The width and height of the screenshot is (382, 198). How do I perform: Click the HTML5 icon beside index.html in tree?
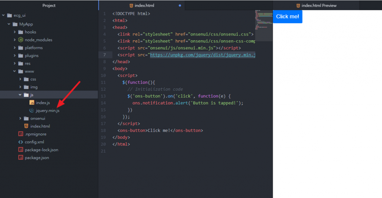tap(26, 126)
